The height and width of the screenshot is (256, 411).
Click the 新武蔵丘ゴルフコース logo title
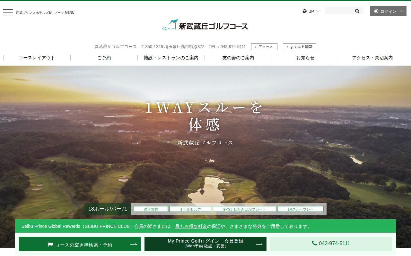coord(214,26)
